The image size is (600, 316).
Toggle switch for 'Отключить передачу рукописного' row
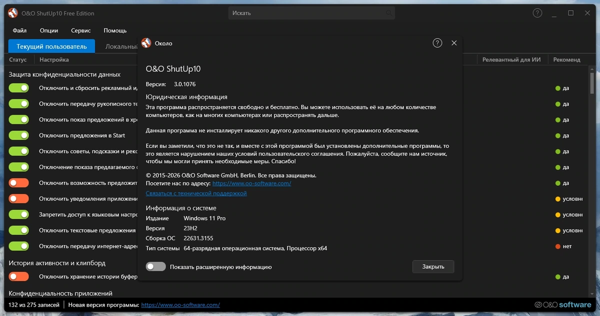pos(19,104)
